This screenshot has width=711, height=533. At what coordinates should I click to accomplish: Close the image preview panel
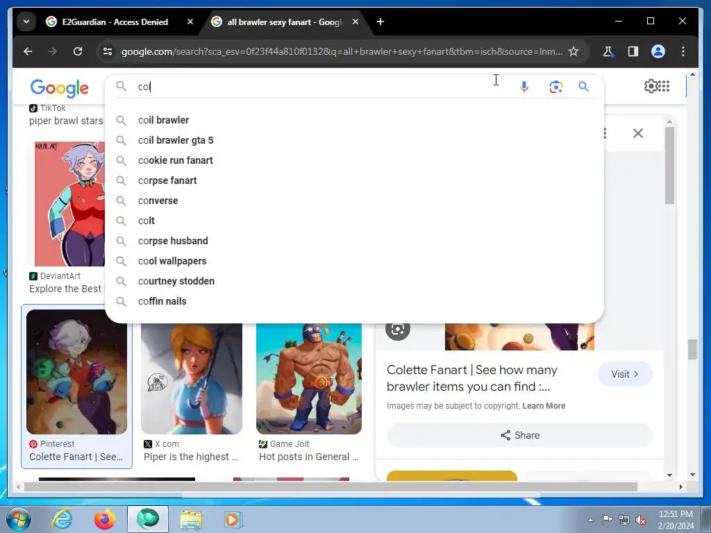[638, 133]
